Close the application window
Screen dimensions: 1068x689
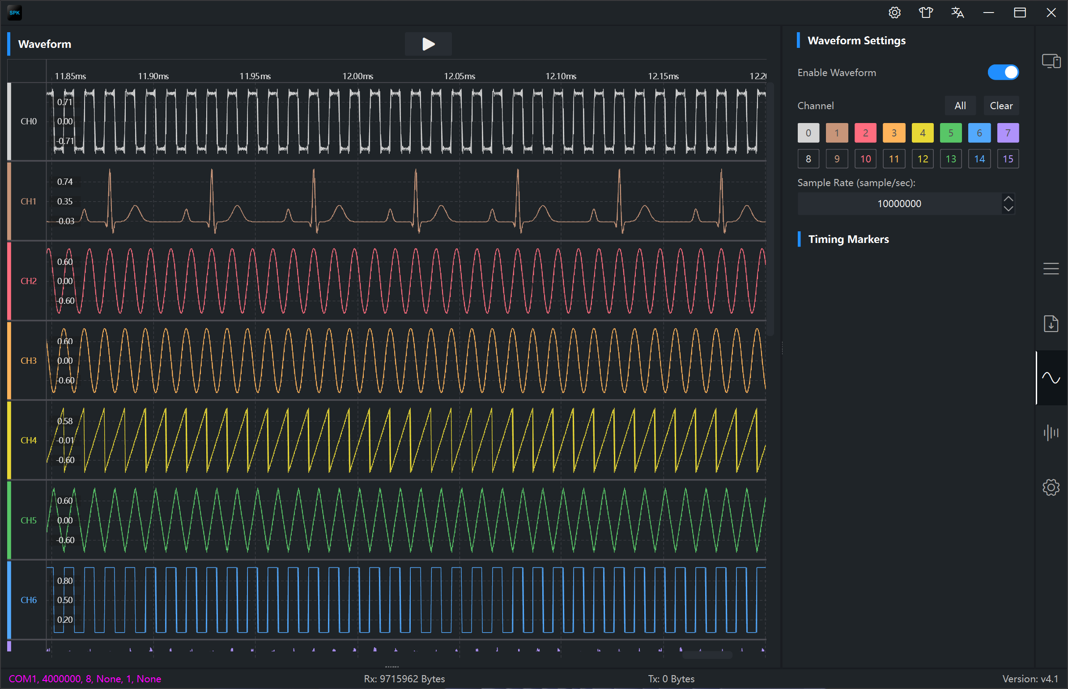(x=1051, y=13)
